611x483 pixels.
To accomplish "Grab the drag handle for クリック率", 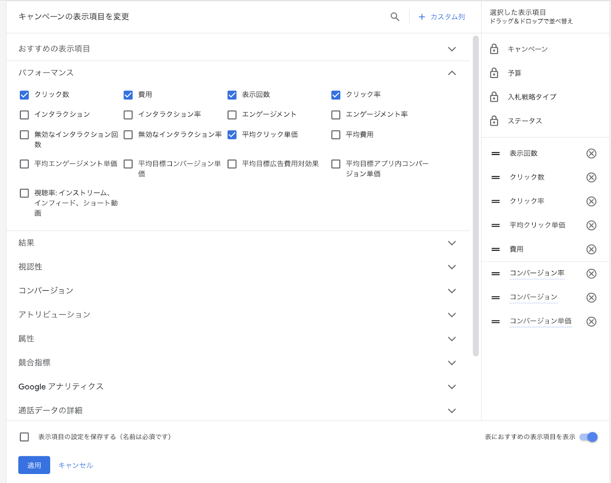I will [x=496, y=201].
